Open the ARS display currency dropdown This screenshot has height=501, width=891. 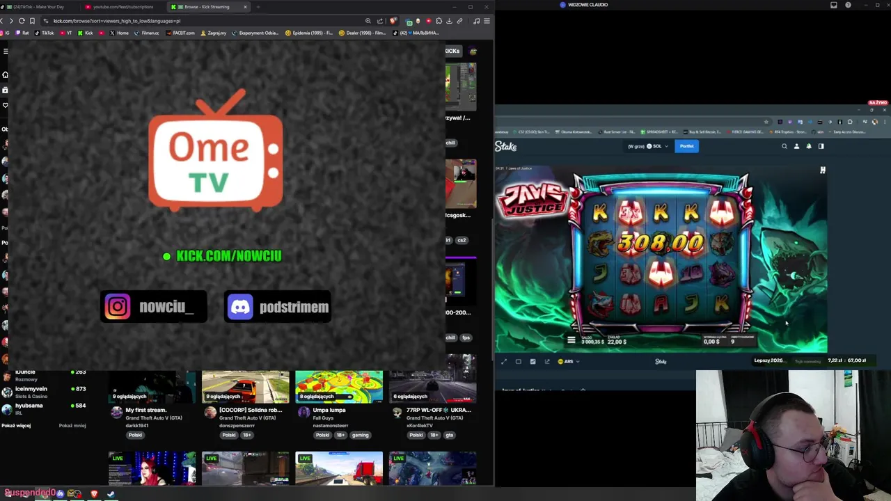tap(569, 361)
